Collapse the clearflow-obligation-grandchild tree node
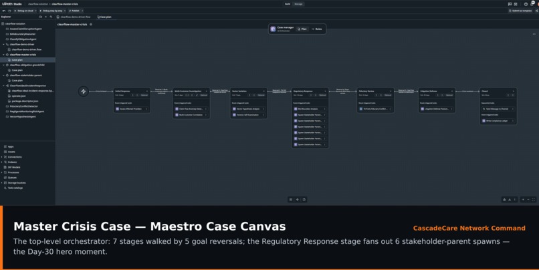Screen dimensions: 539x270 click(x=4, y=65)
